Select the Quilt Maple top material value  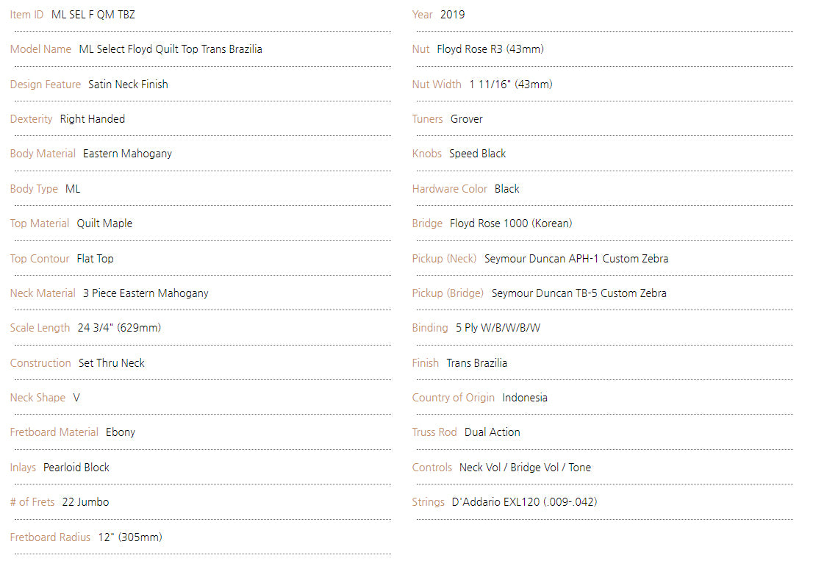104,223
